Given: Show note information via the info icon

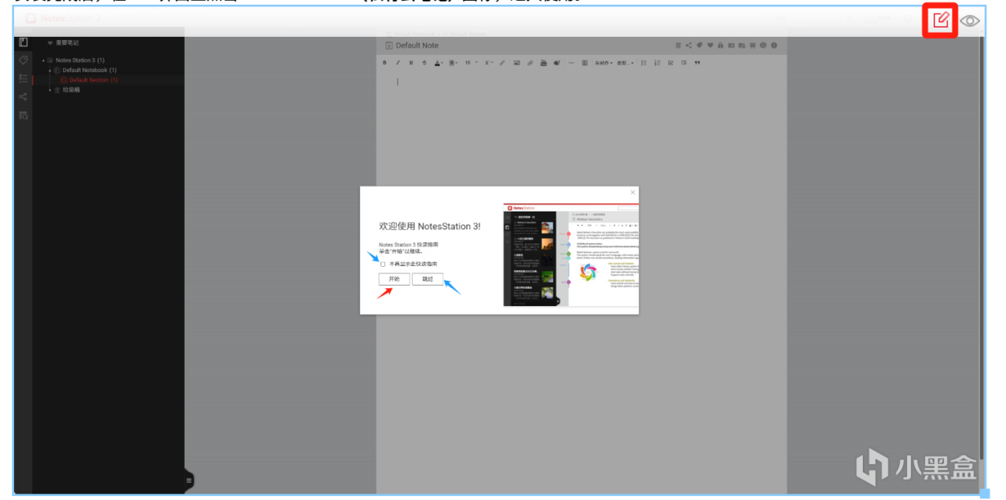Looking at the screenshot, I should pos(774,46).
